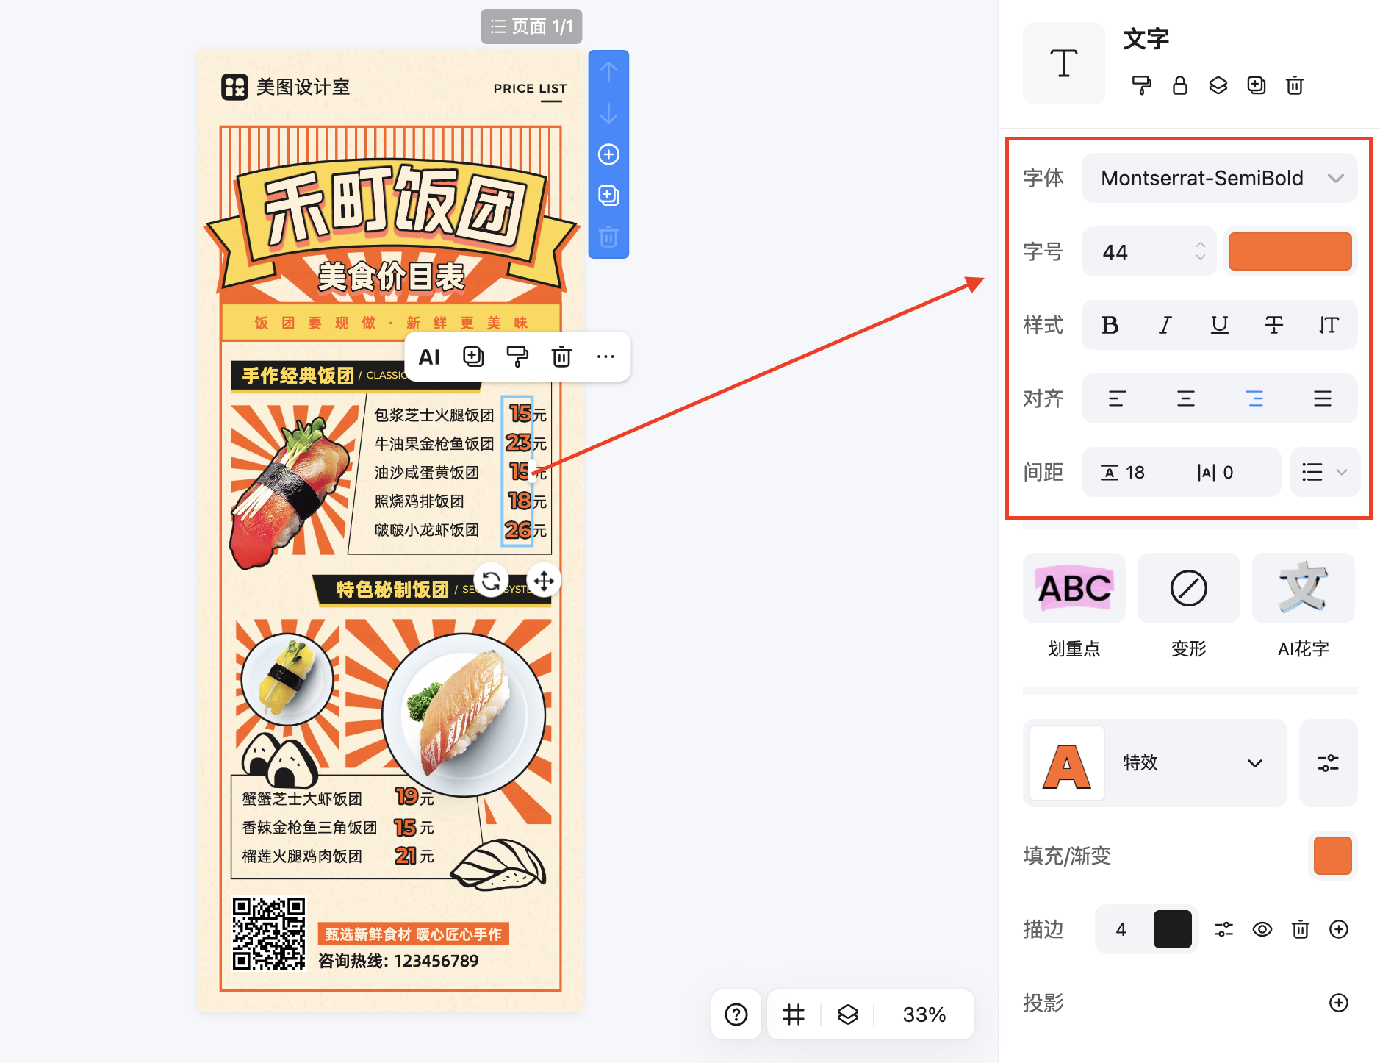The width and height of the screenshot is (1380, 1063).
Task: Open the list style dropdown in 间距 row
Action: click(1325, 472)
